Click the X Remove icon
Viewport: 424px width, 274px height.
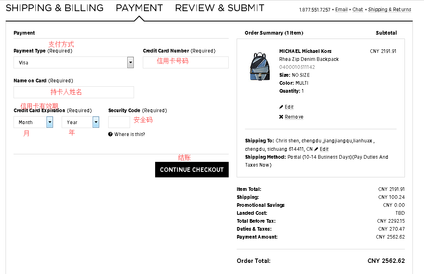281,117
